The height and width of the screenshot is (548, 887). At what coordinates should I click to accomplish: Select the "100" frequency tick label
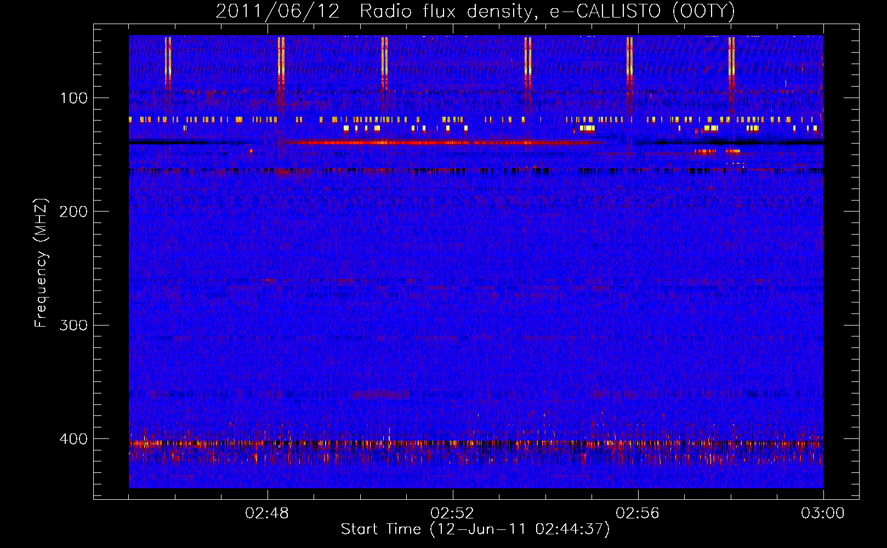pyautogui.click(x=74, y=98)
